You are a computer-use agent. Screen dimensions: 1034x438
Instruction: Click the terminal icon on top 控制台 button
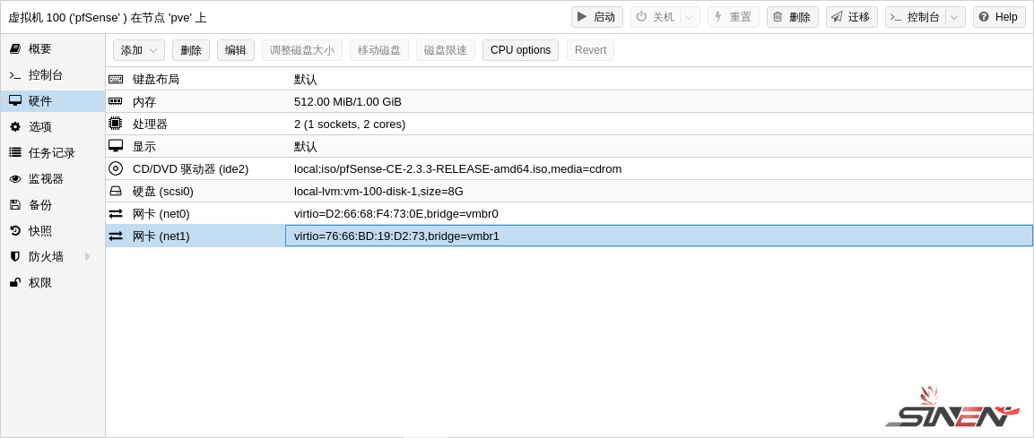(896, 17)
